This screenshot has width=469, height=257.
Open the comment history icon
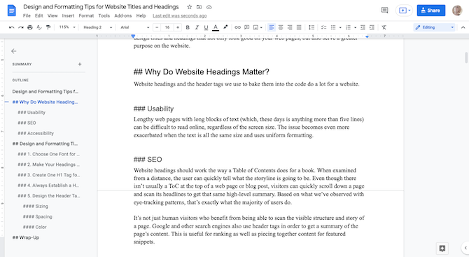(385, 11)
